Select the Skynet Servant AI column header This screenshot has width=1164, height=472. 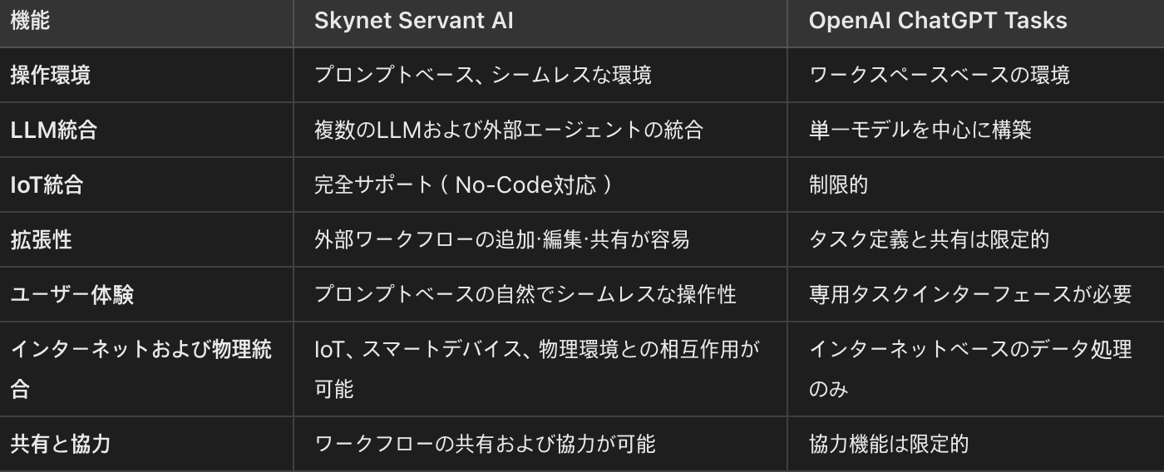[413, 21]
